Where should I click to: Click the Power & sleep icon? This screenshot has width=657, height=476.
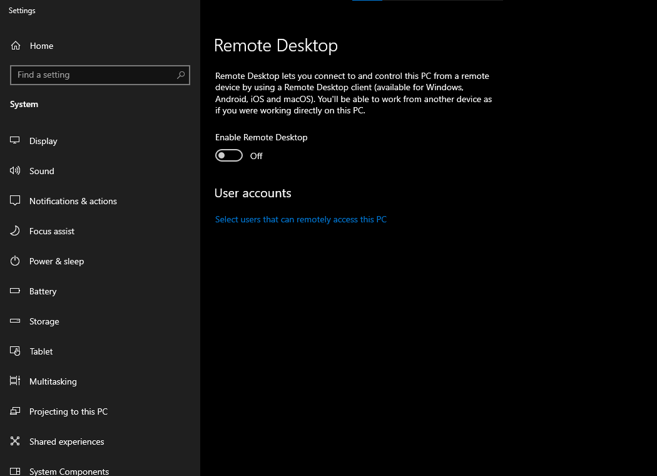point(14,261)
